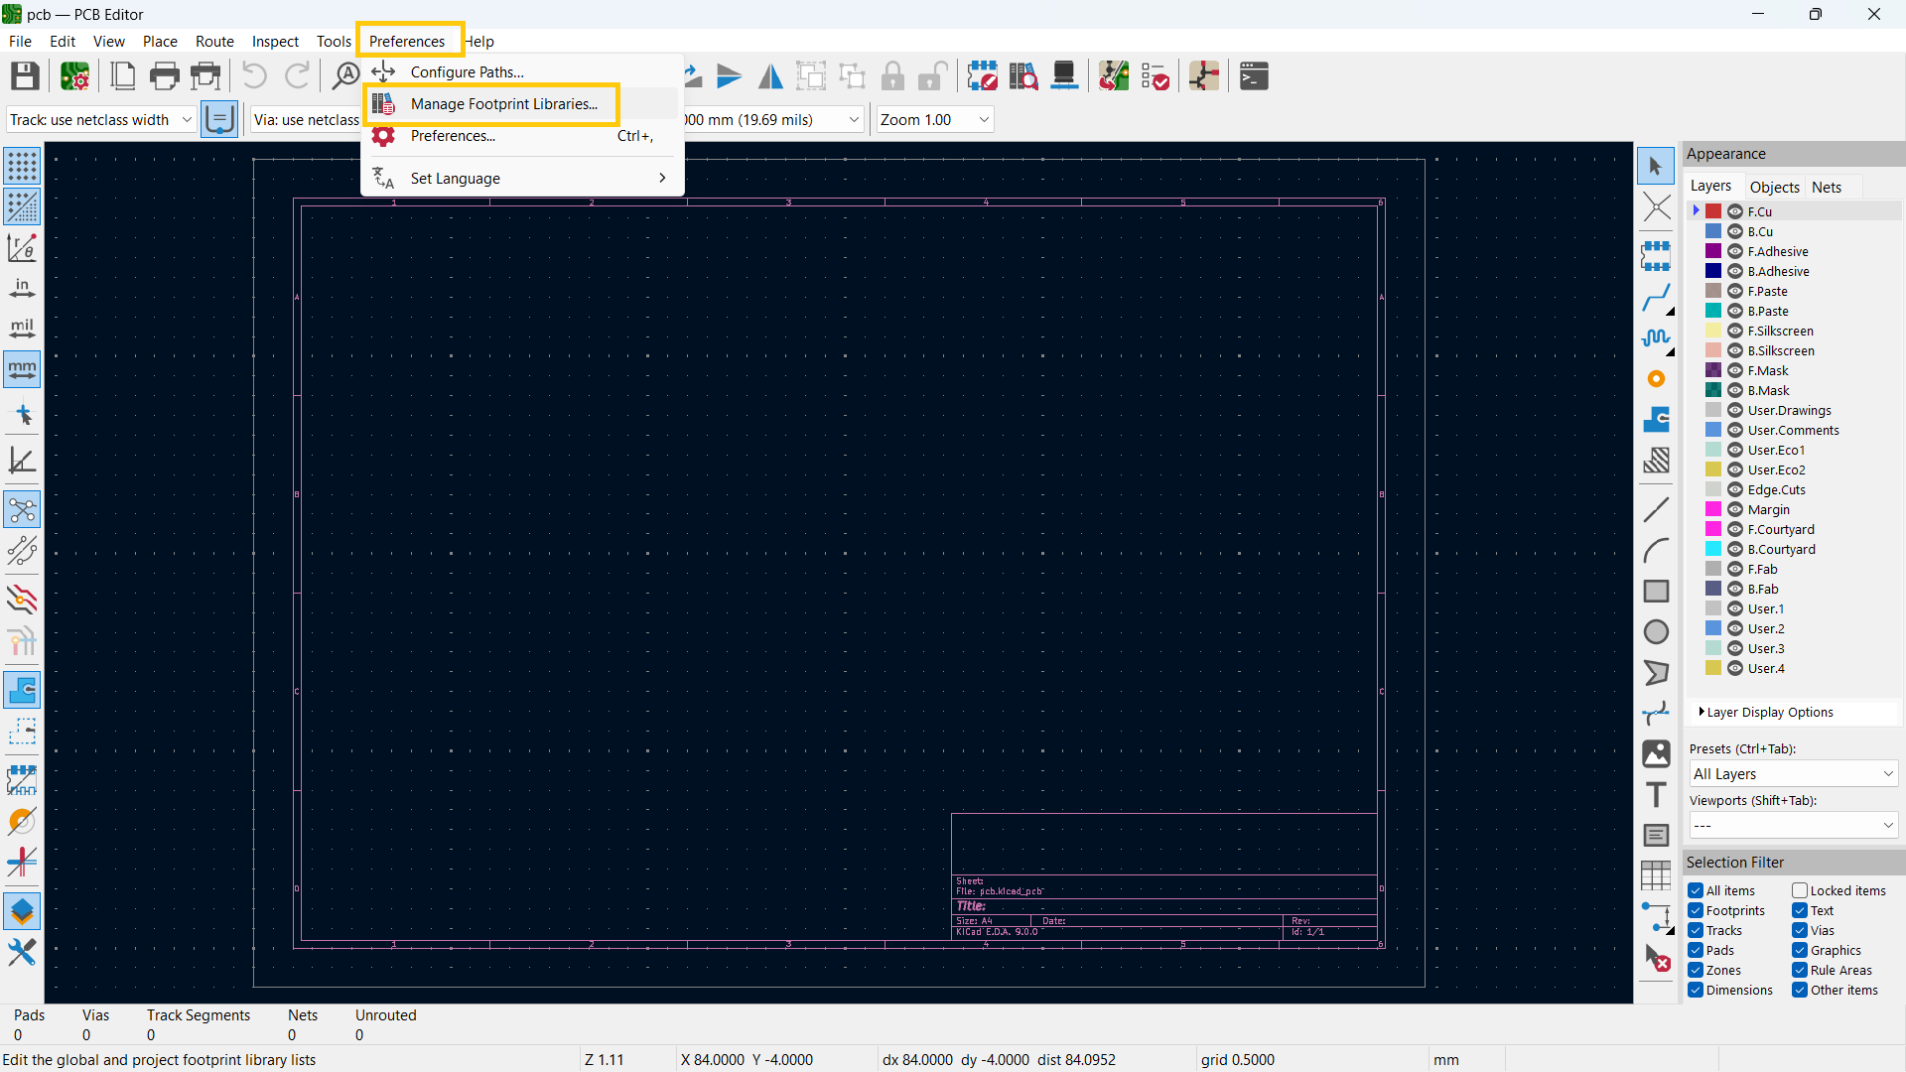Enable the Locked items checkbox
This screenshot has height=1072, width=1906.
[1799, 890]
